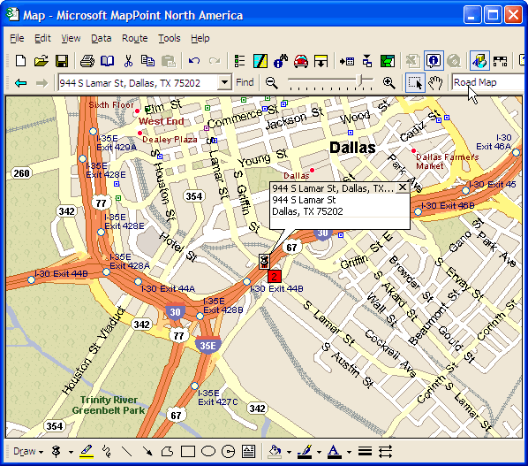Select the Arrow drawing tool
528x466 pixels.
point(147,452)
